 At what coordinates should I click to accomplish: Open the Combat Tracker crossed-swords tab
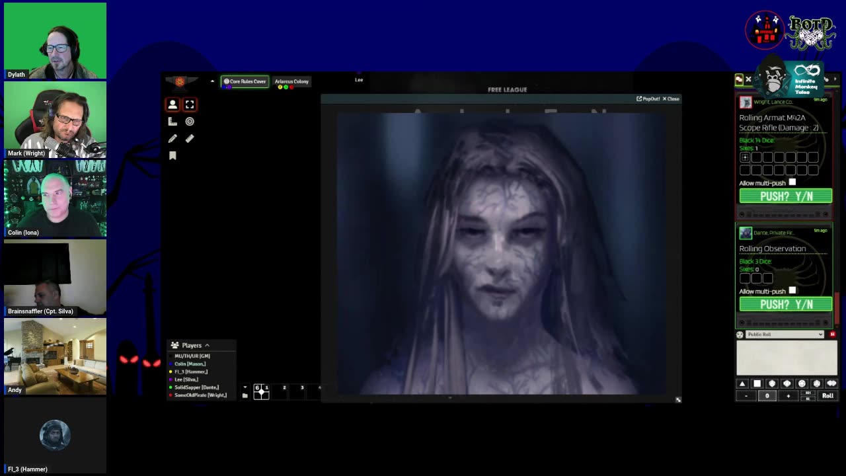click(748, 79)
